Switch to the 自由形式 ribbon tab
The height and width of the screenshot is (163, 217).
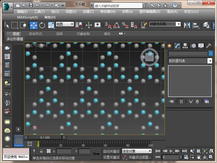pos(36,34)
